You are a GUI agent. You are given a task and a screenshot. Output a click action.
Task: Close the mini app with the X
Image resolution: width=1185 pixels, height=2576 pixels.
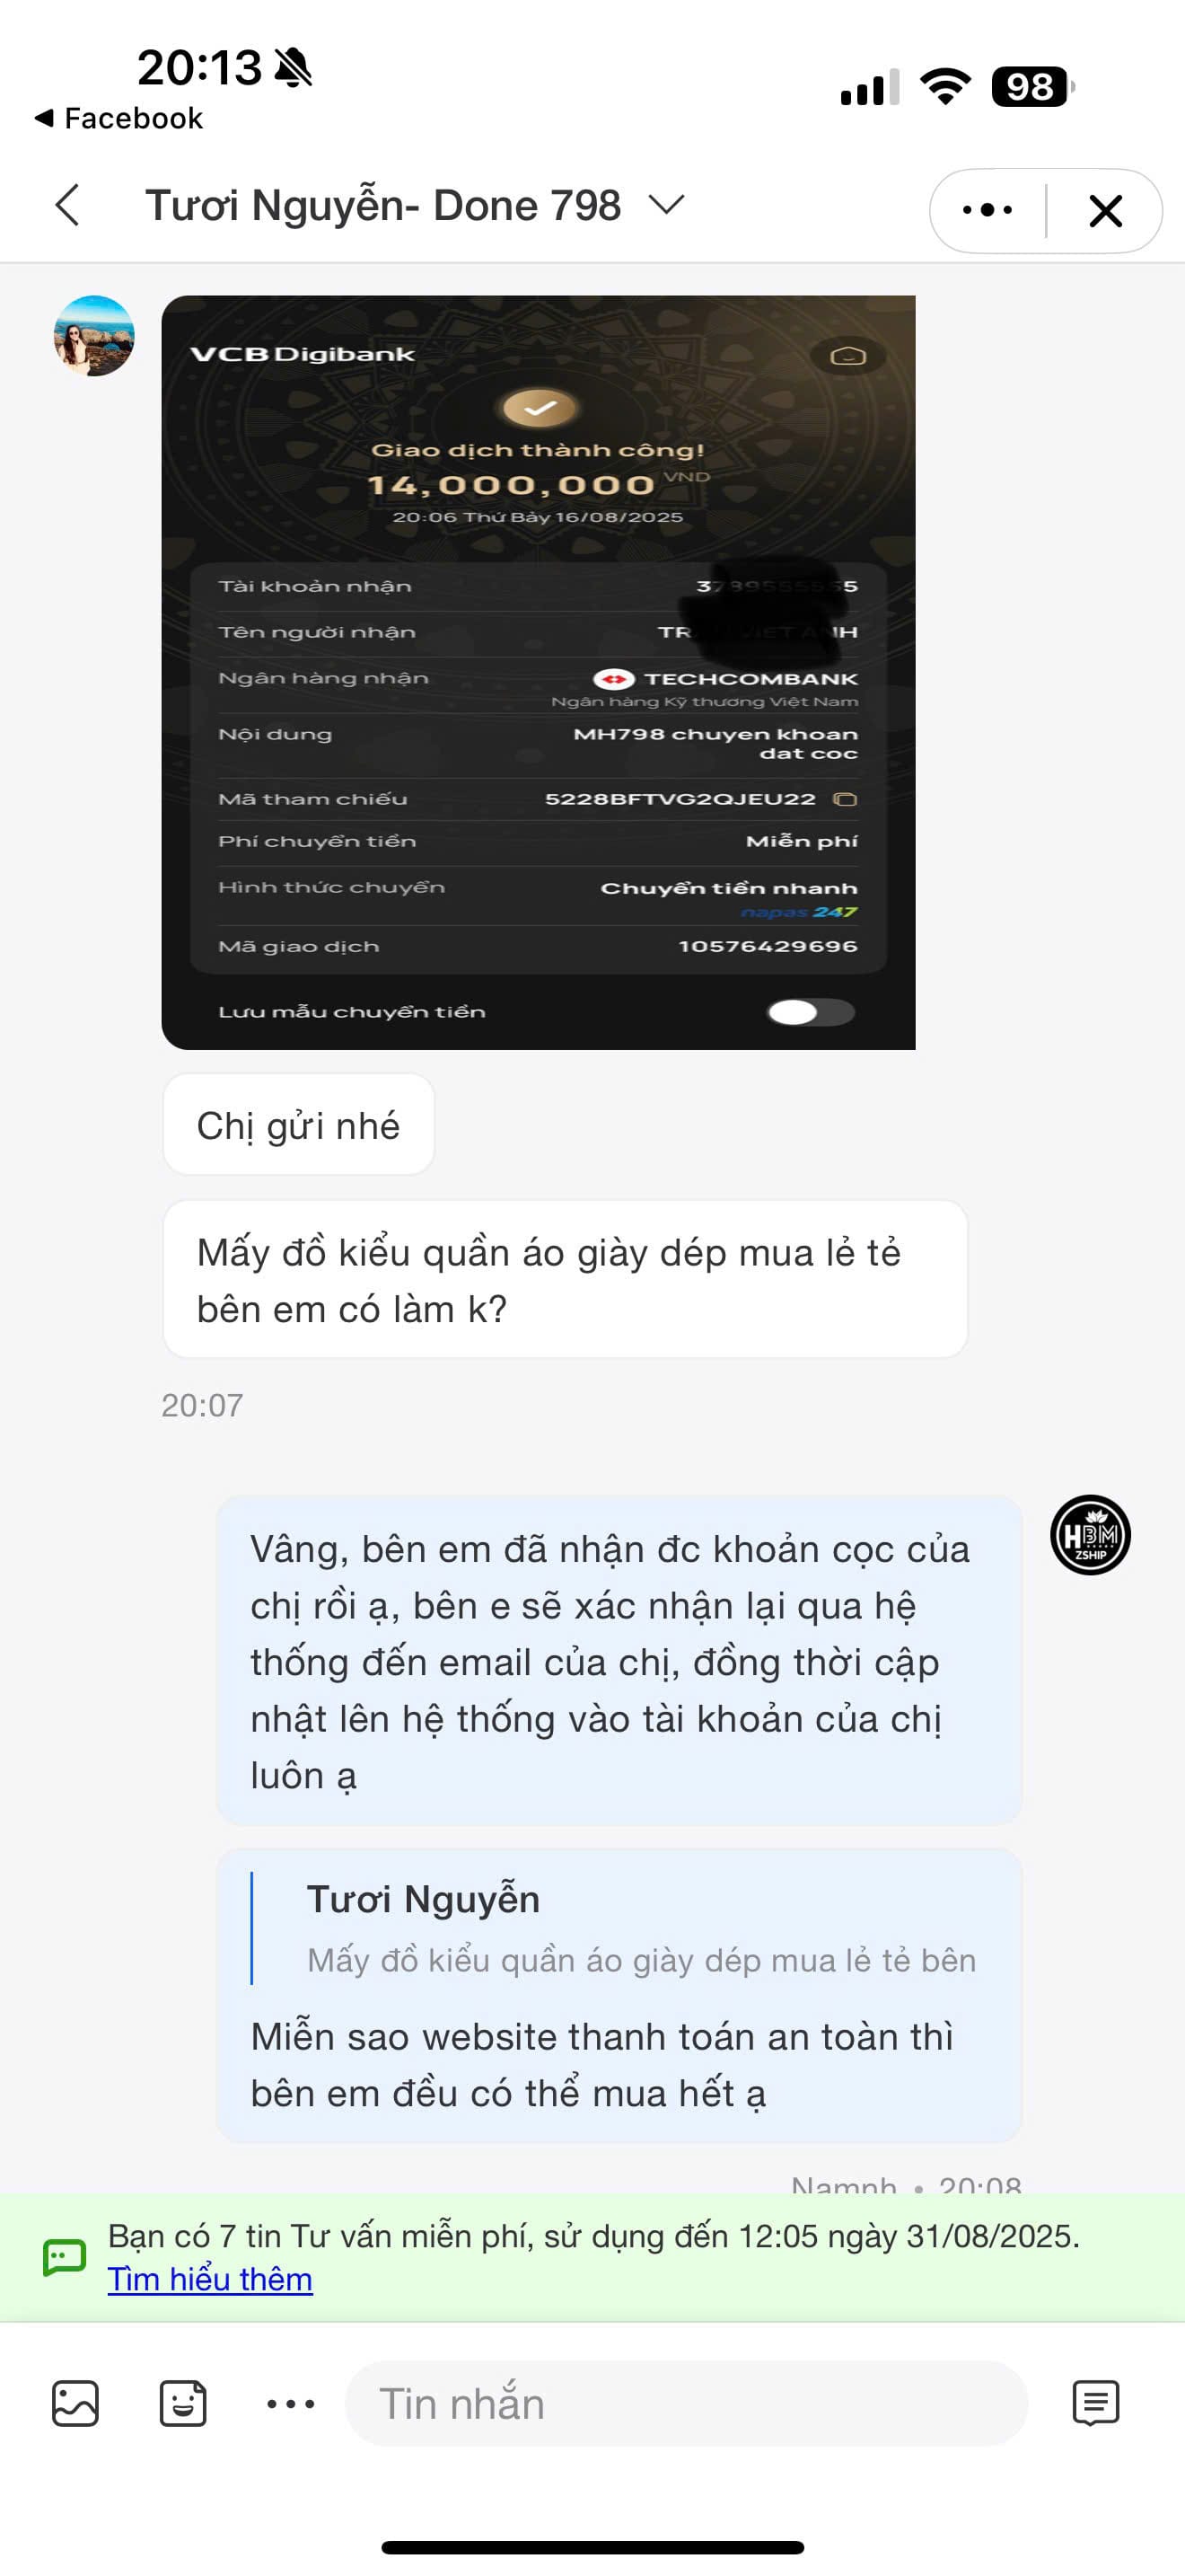1105,210
